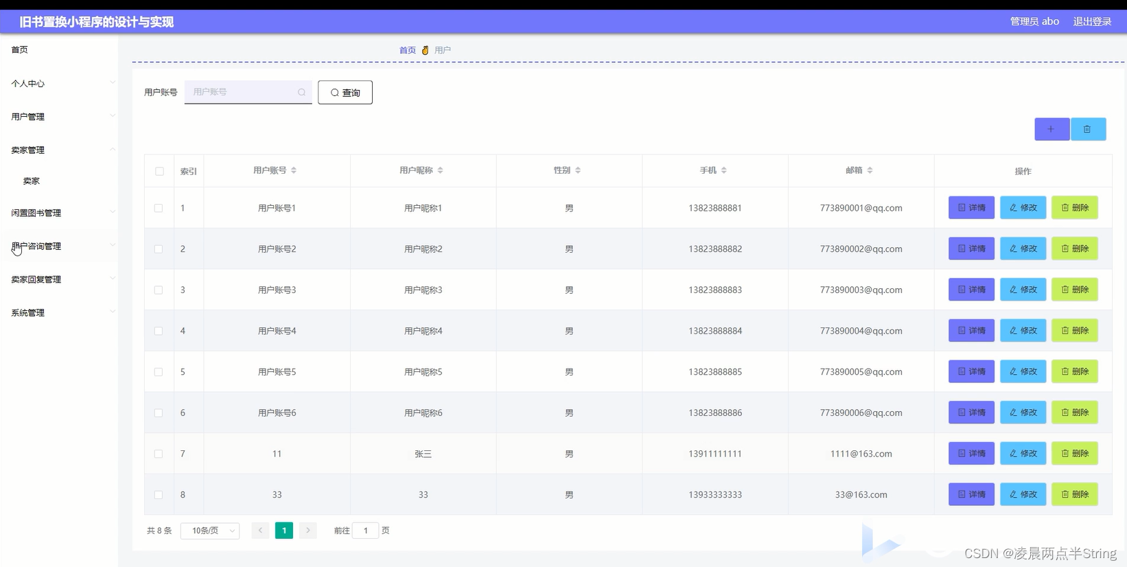Check the checkbox for row 7 张三
1127x567 pixels.
[159, 454]
